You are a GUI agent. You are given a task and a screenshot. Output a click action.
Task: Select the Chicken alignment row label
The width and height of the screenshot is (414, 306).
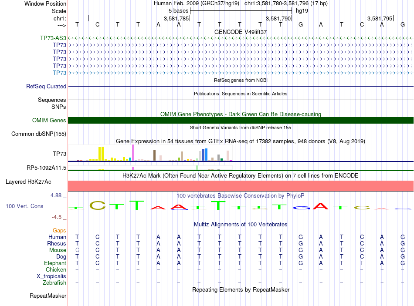click(x=56, y=269)
